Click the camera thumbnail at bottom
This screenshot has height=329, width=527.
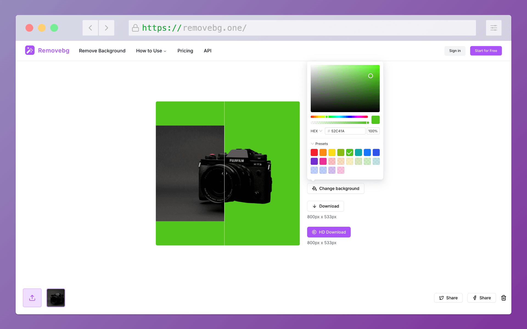[x=56, y=297]
